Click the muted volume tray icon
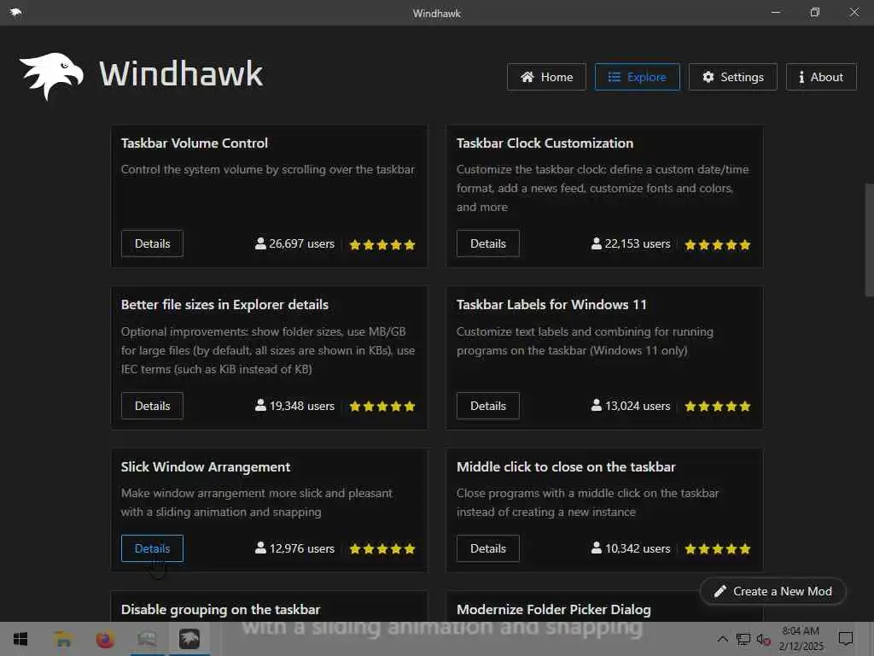This screenshot has width=874, height=656. click(x=764, y=639)
